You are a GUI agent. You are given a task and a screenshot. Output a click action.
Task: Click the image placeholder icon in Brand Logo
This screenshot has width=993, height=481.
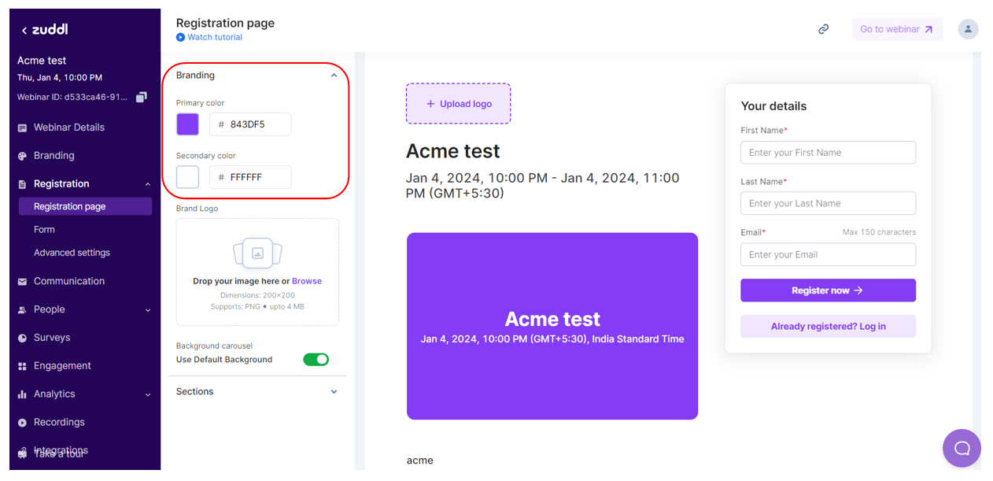[257, 253]
